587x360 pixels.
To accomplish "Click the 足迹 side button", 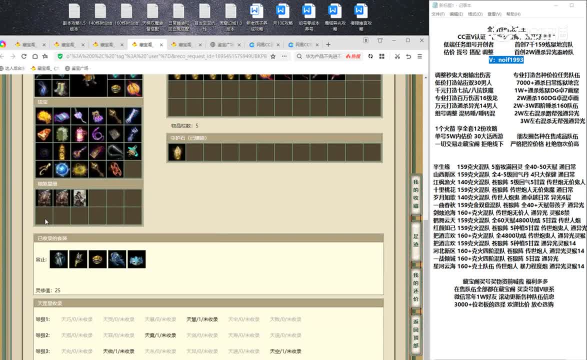I will (x=415, y=240).
